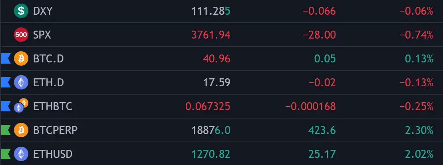Viewport: 443px width, 165px height.
Task: Toggle the blue flag on ETH.D
Action: coord(6,83)
